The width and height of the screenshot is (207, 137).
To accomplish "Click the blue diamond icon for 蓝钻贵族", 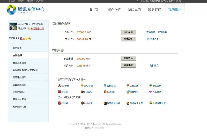I will click(x=105, y=86).
